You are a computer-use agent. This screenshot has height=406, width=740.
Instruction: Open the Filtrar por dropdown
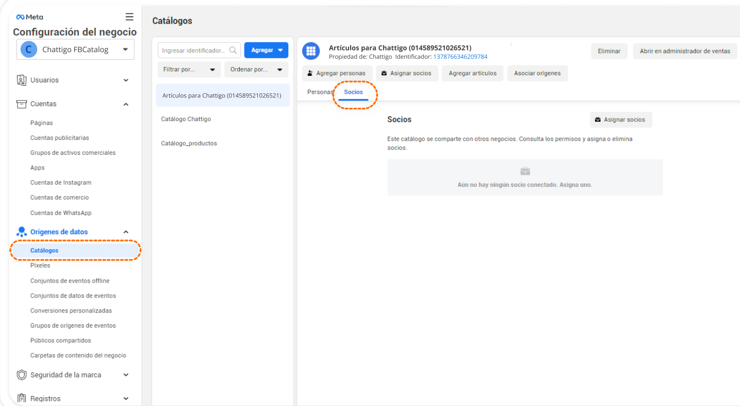(189, 70)
